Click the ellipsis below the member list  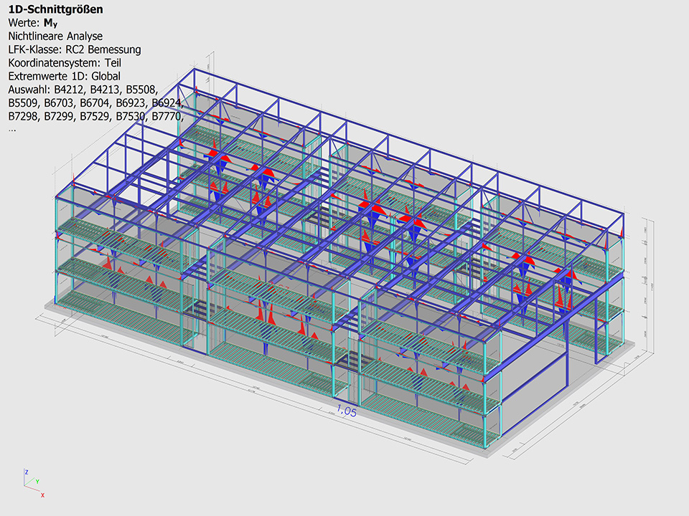pyautogui.click(x=12, y=128)
